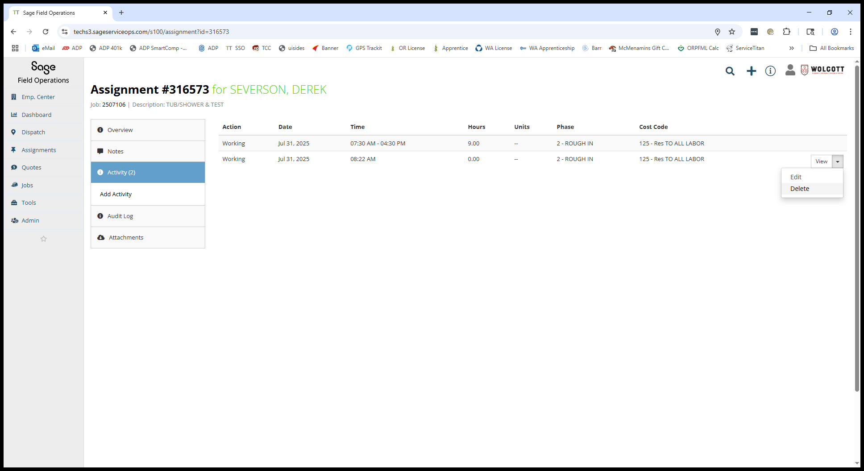864x471 pixels.
Task: Close the Sage Field Operations tab
Action: (x=105, y=12)
